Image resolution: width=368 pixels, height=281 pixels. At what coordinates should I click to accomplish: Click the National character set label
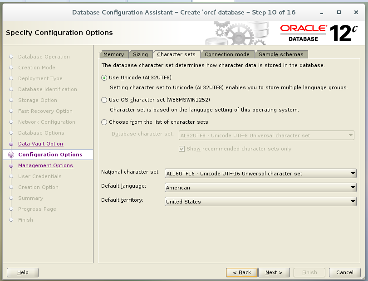[130, 172]
